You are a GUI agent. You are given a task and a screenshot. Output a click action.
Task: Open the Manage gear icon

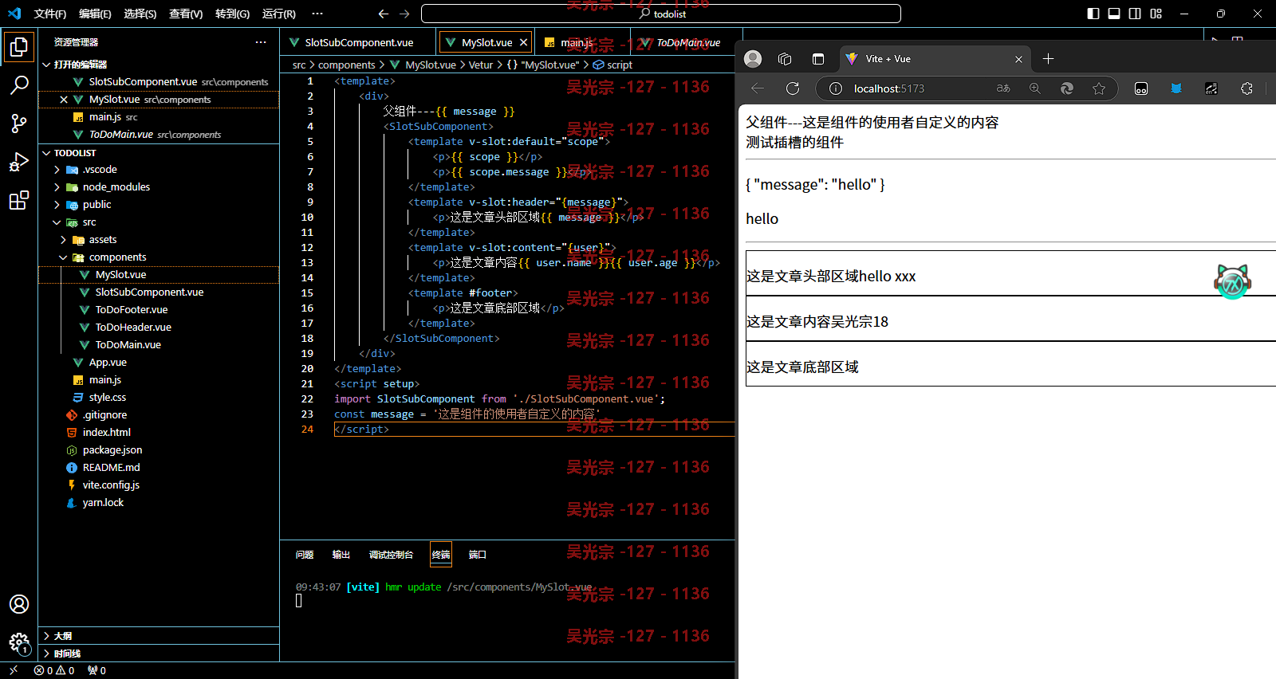point(19,642)
